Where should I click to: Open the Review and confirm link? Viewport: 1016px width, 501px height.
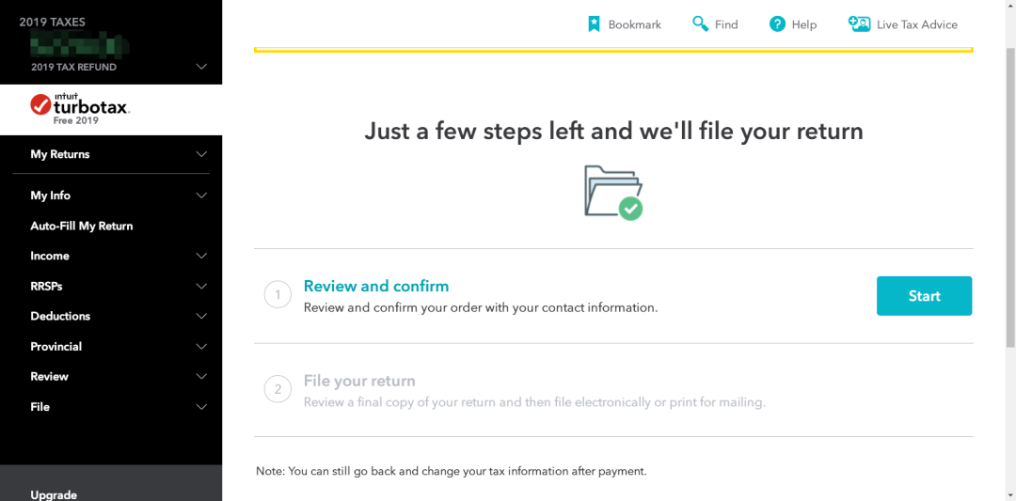coord(375,286)
